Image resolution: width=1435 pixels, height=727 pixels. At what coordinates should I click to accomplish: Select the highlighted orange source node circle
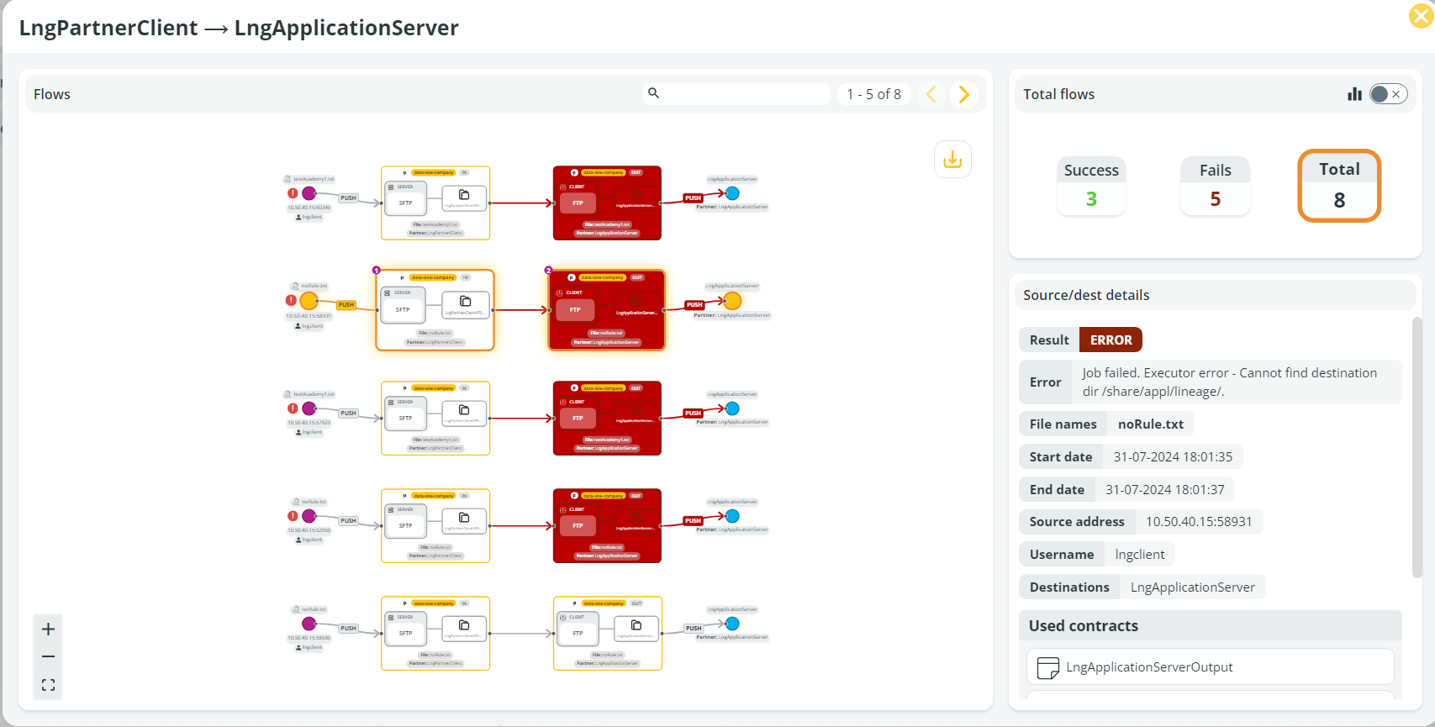click(x=309, y=301)
